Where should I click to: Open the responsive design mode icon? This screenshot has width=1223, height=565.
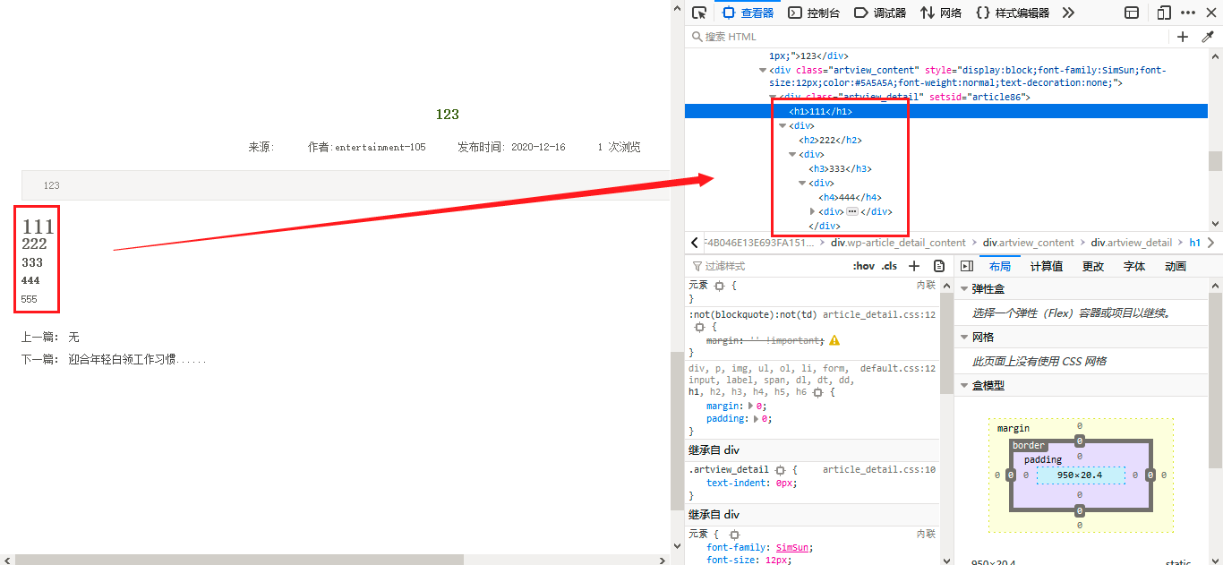click(x=1163, y=13)
